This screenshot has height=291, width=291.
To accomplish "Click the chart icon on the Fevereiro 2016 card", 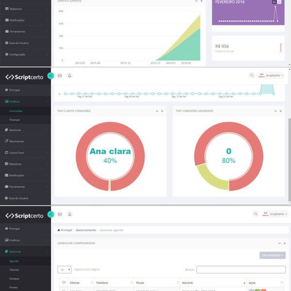I will tap(275, 2).
